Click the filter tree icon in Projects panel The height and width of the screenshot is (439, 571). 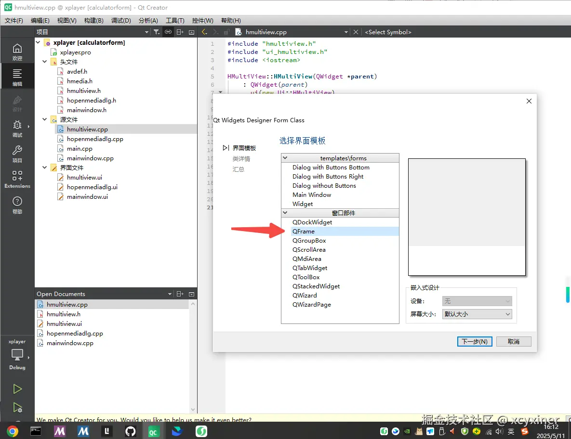pyautogui.click(x=157, y=32)
